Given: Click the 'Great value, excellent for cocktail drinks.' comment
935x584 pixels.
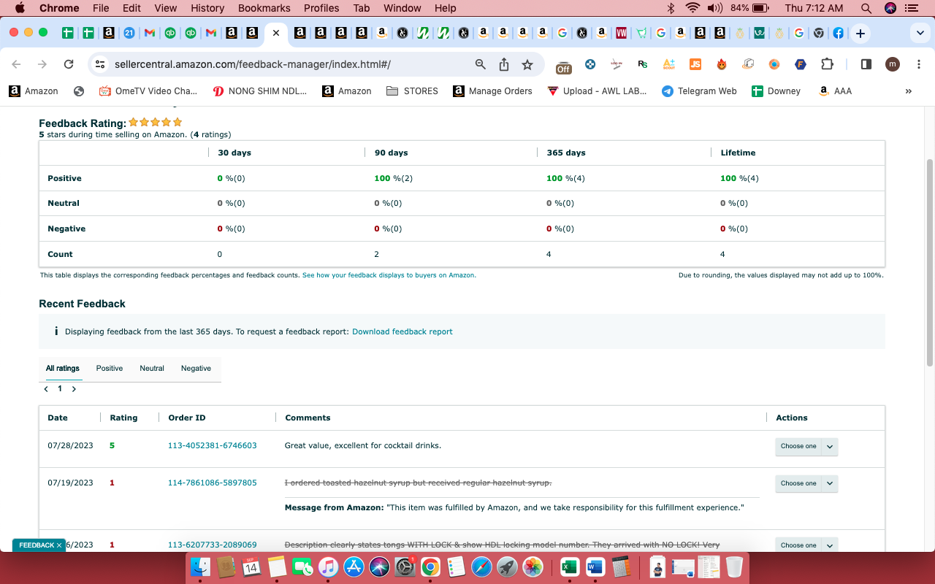Looking at the screenshot, I should tap(363, 445).
